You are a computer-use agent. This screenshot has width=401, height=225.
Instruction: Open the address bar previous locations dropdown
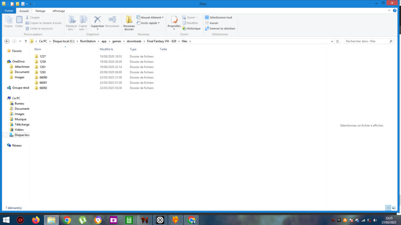[332, 41]
